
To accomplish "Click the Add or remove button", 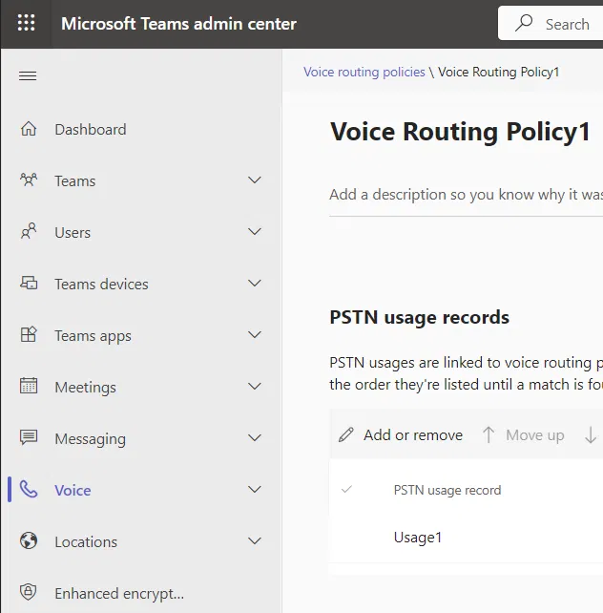I will (401, 434).
